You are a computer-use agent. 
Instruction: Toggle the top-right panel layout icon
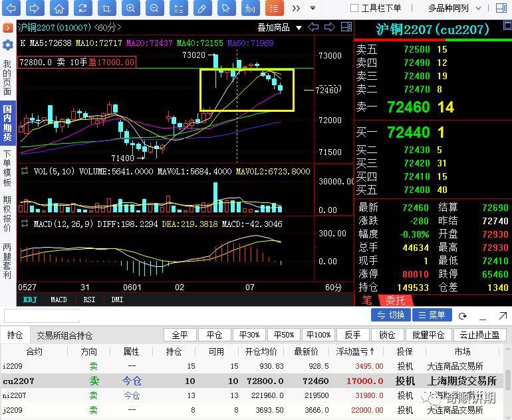point(501,8)
